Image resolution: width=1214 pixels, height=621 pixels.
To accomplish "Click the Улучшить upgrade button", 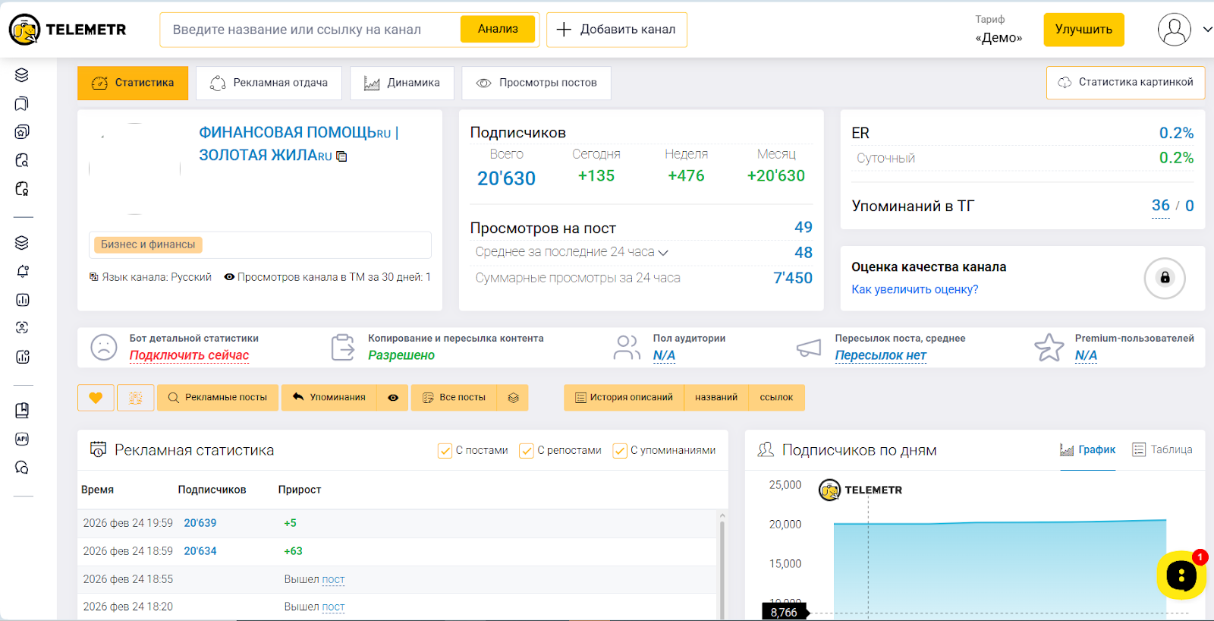I will point(1083,30).
